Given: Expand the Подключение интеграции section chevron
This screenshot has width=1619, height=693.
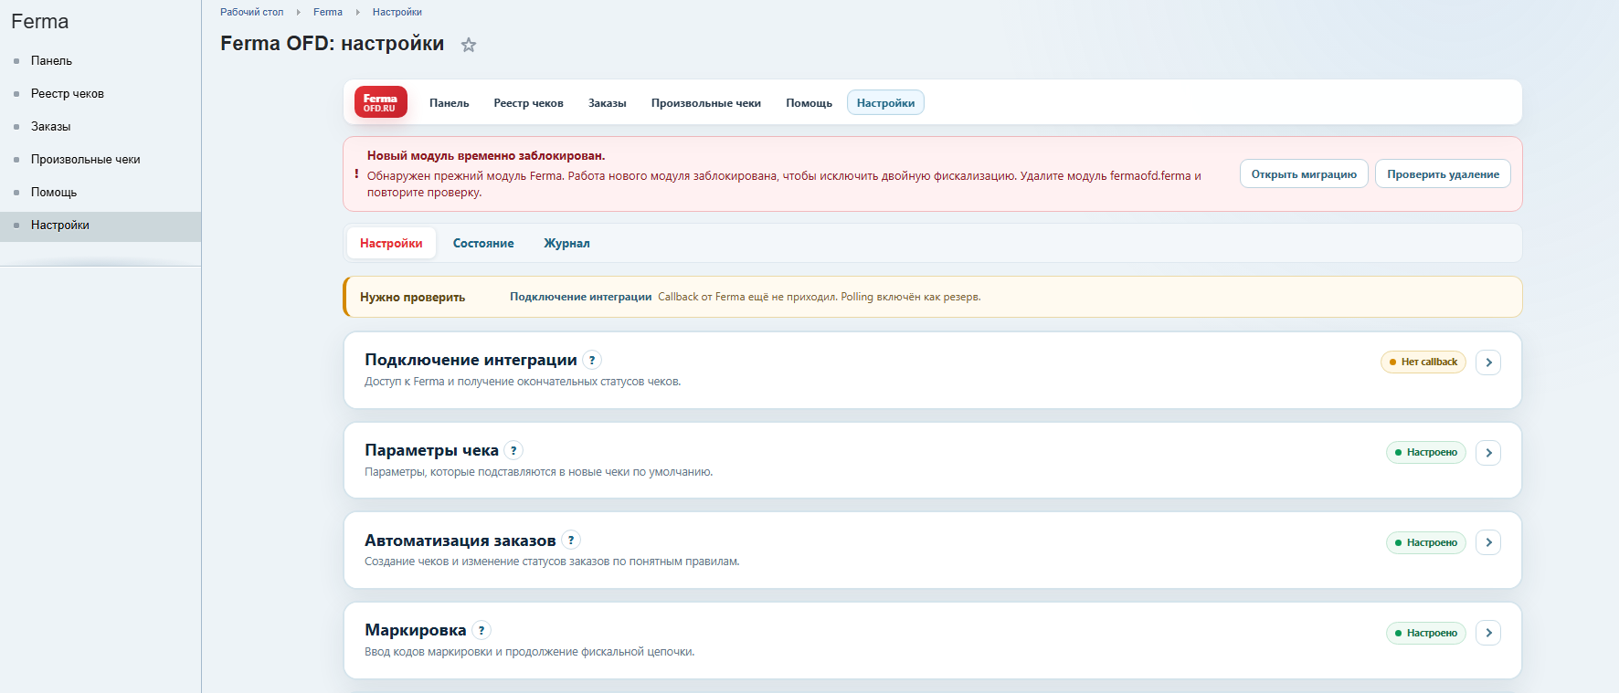Looking at the screenshot, I should click(1488, 362).
